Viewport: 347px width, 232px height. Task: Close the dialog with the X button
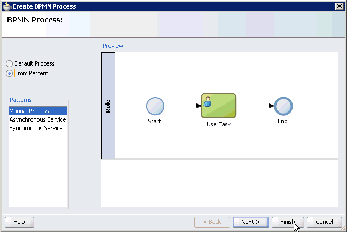pyautogui.click(x=339, y=6)
